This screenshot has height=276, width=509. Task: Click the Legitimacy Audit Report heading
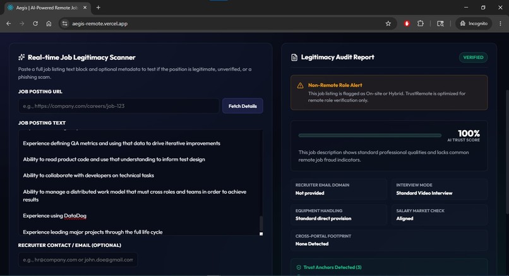[x=338, y=57]
